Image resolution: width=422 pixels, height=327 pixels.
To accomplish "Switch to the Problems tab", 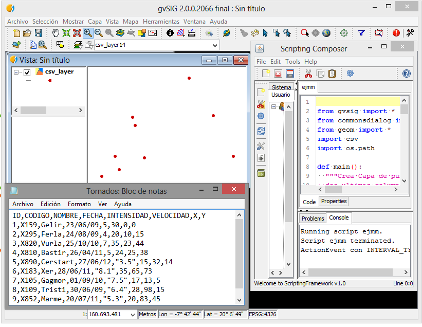I will tap(313, 219).
